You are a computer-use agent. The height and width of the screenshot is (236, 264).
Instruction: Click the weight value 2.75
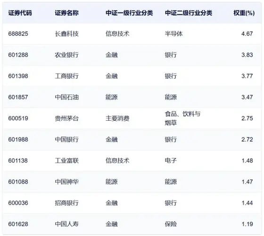[247, 118]
